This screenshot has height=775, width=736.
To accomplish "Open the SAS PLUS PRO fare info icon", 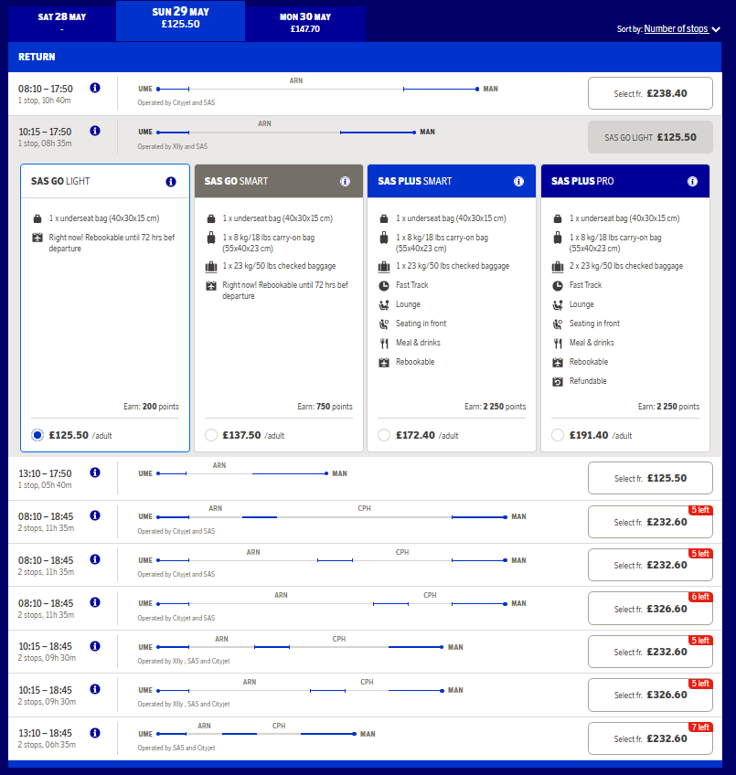I will click(x=692, y=181).
